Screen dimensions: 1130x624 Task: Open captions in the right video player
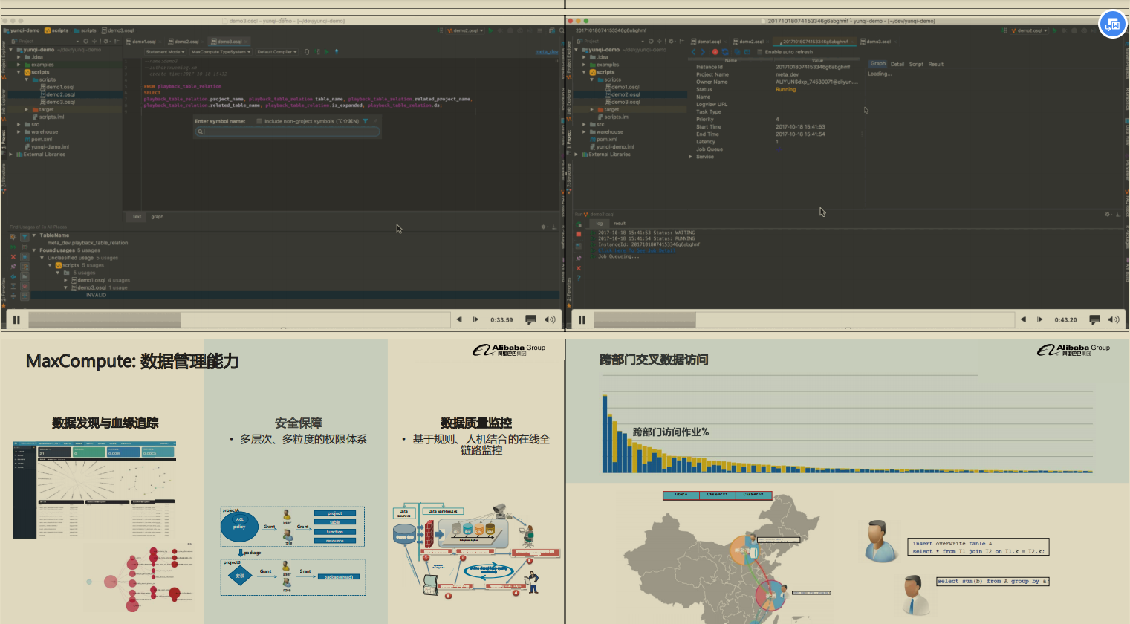point(1094,320)
